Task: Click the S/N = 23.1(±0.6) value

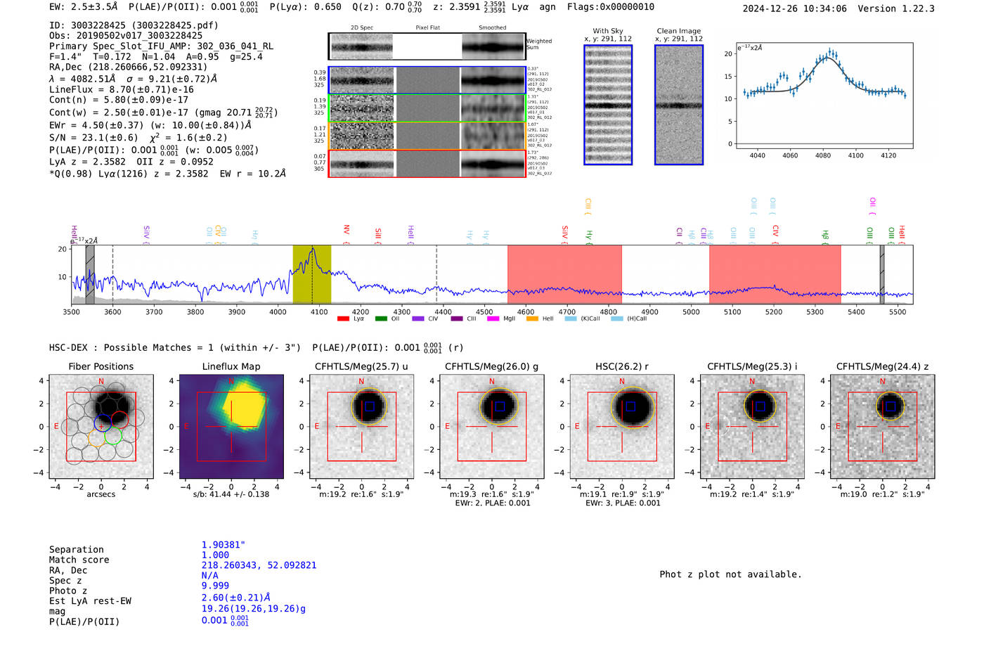Action: (93, 138)
